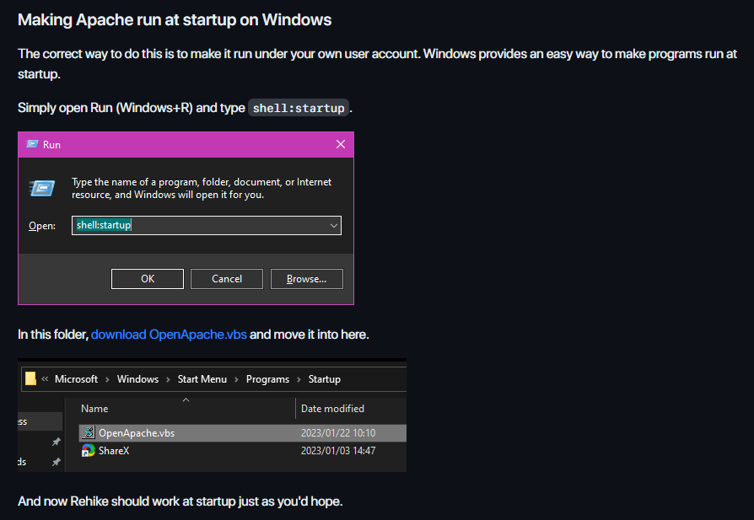Click the OpenApache.vbs script file icon
The width and height of the screenshot is (754, 520).
click(x=89, y=432)
